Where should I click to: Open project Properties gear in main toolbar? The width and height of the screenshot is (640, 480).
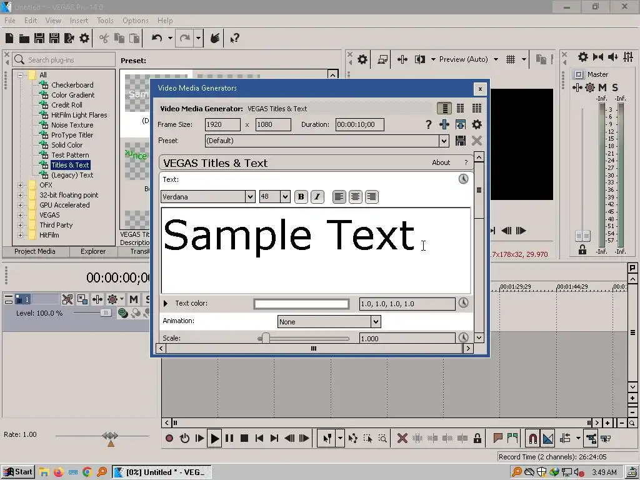point(84,38)
